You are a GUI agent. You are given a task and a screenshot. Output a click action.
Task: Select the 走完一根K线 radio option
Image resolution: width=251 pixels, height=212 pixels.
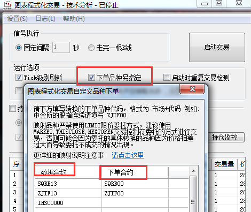[91, 48]
